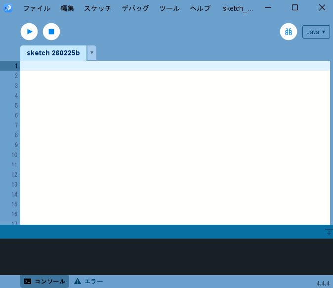The image size is (333, 288).
Task: Open the 編集 menu
Action: tap(67, 8)
